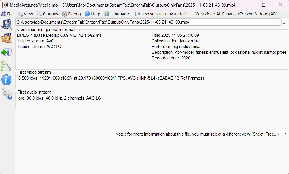Open preferences via the wrench icon
This screenshot has height=174, width=289.
[7, 66]
